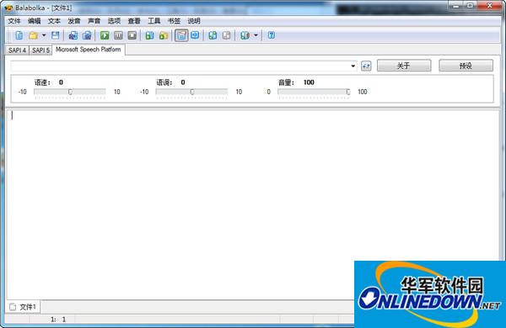Expand the arrow beside the green book icon

tap(256, 35)
